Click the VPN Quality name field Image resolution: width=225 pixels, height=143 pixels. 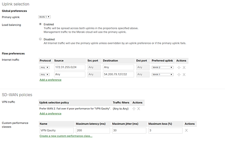pyautogui.click(x=57, y=131)
